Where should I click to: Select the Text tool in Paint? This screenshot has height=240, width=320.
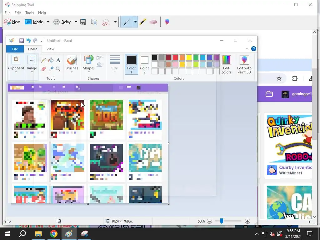pyautogui.click(x=58, y=60)
